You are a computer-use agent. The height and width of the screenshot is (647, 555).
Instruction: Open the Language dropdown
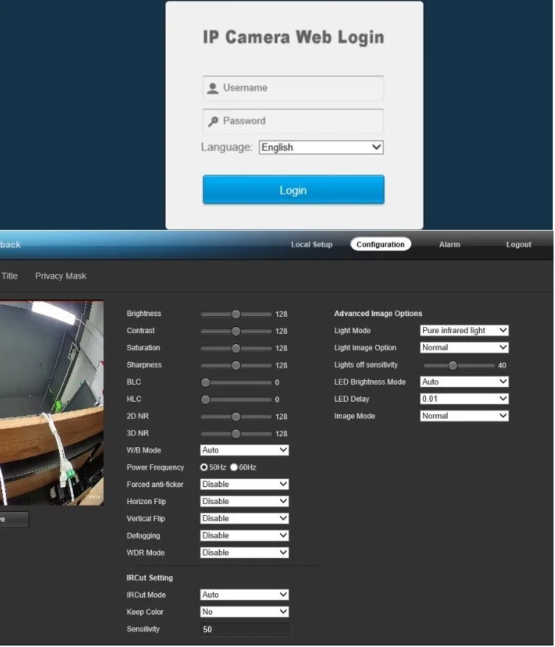[321, 147]
